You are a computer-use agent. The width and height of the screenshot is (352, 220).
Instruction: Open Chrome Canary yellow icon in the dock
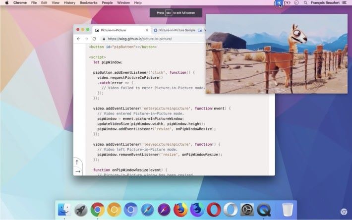[114, 210]
